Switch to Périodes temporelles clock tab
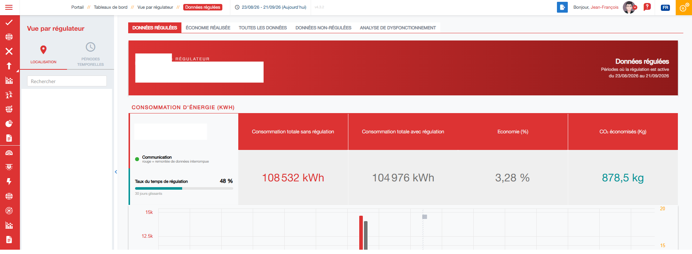 [x=91, y=55]
